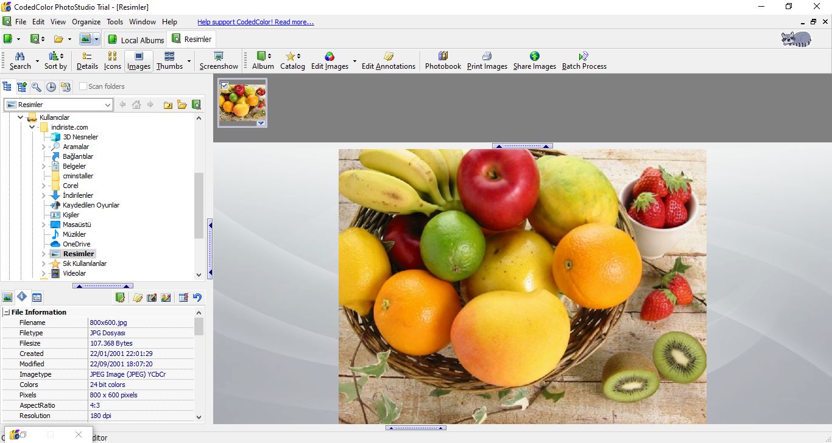
Task: Click the Album toolbar button
Action: pos(263,61)
